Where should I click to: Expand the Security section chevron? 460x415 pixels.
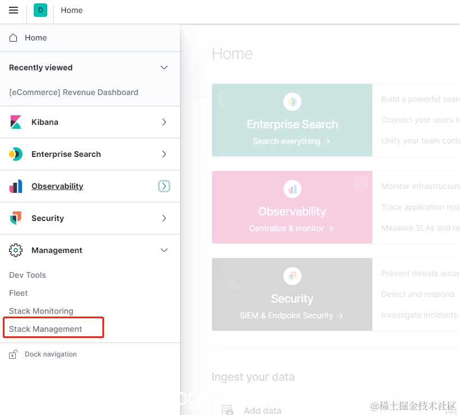(x=164, y=218)
